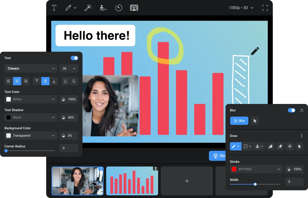Open the timer icon in top toolbar
Viewport: 308px width, 198px height.
click(x=119, y=8)
